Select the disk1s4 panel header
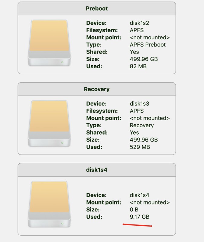Viewport: 204px width, 242px height. coord(97,170)
